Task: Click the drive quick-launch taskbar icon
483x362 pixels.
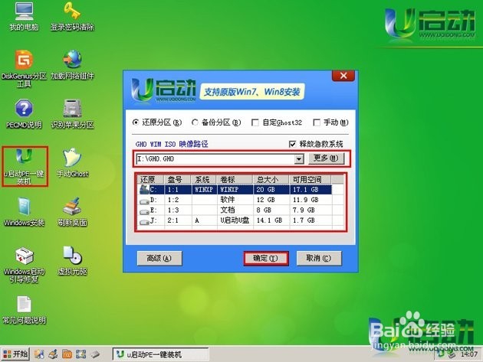Action: click(95, 354)
